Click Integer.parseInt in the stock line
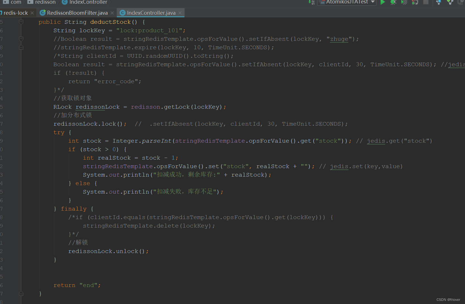Viewport: 465px width, 304px height. coord(142,141)
